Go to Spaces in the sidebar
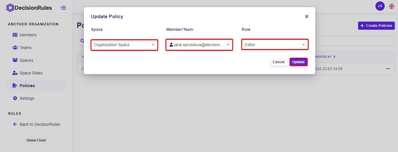Image resolution: width=398 pixels, height=152 pixels. coord(26,60)
